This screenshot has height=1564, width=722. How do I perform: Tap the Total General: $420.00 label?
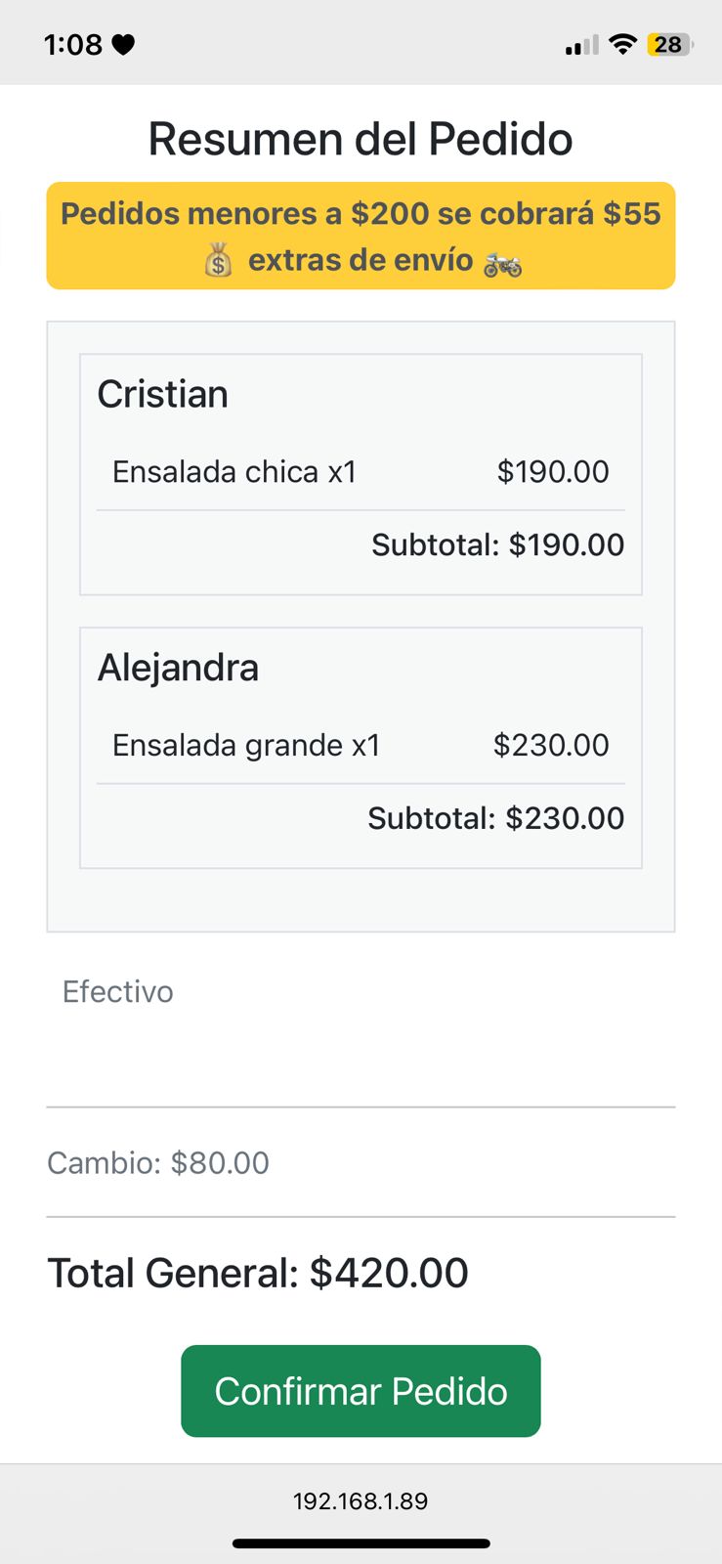258,1273
